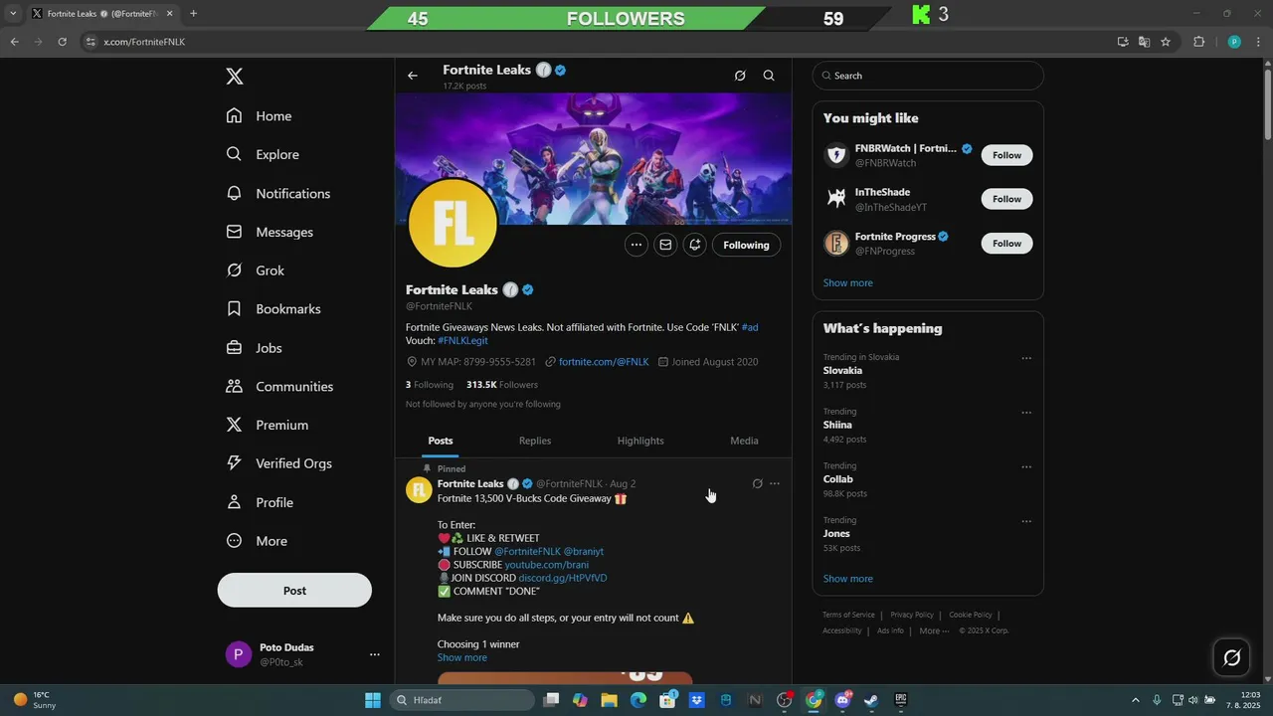Open Messages in the sidebar
The height and width of the screenshot is (716, 1273).
coord(270,233)
